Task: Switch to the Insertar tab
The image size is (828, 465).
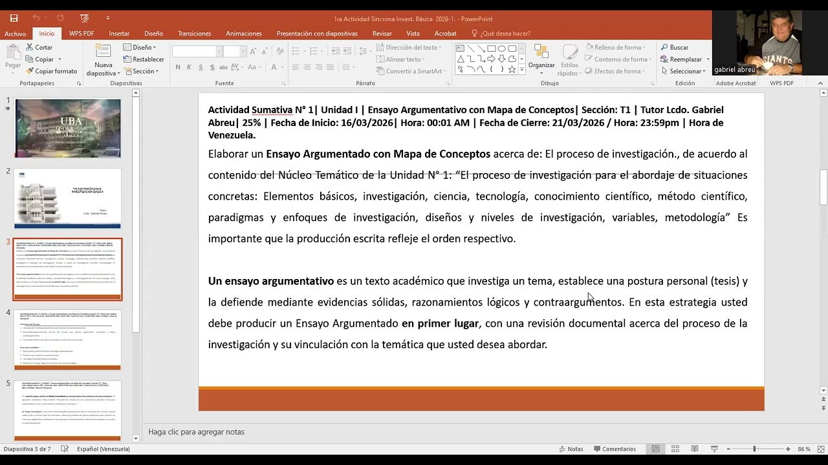Action: 119,34
